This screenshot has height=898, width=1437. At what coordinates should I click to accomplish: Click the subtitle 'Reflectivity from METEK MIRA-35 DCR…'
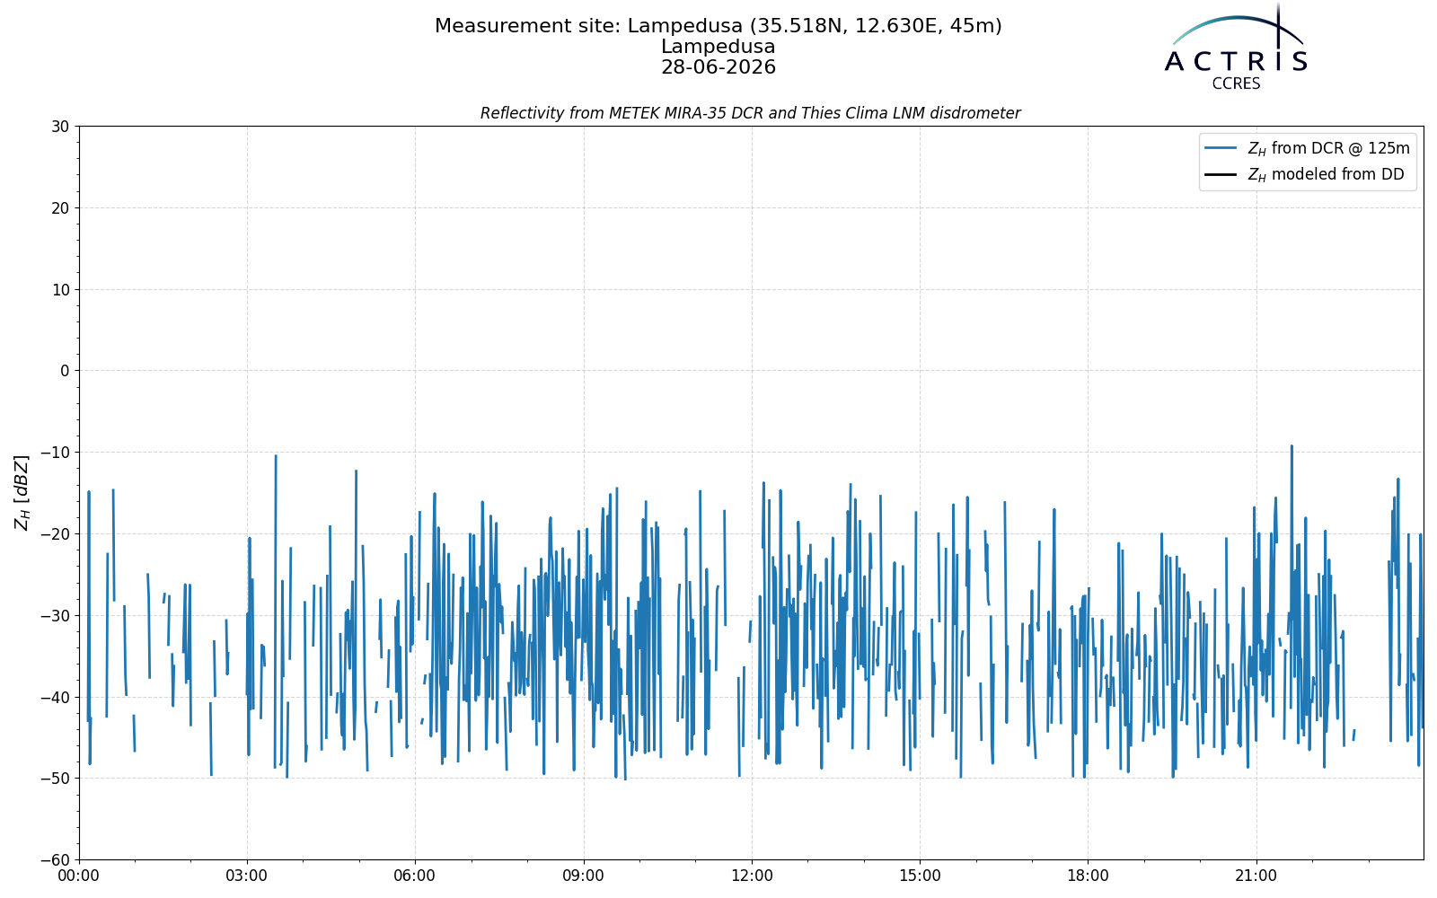(751, 113)
